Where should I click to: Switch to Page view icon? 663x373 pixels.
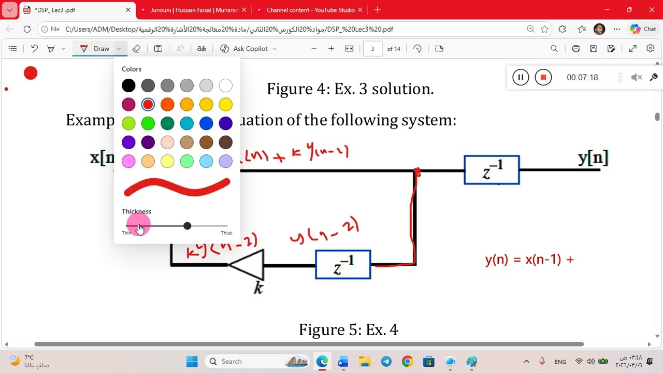coord(439,49)
